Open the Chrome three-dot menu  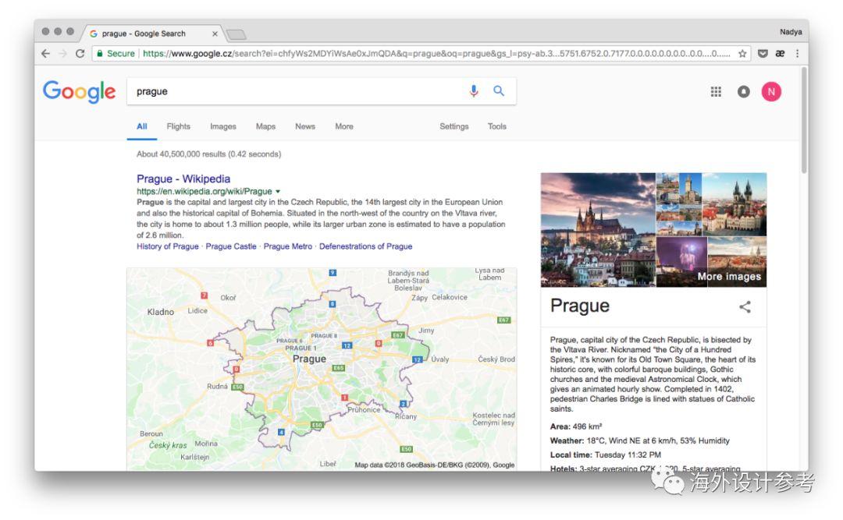click(x=797, y=54)
